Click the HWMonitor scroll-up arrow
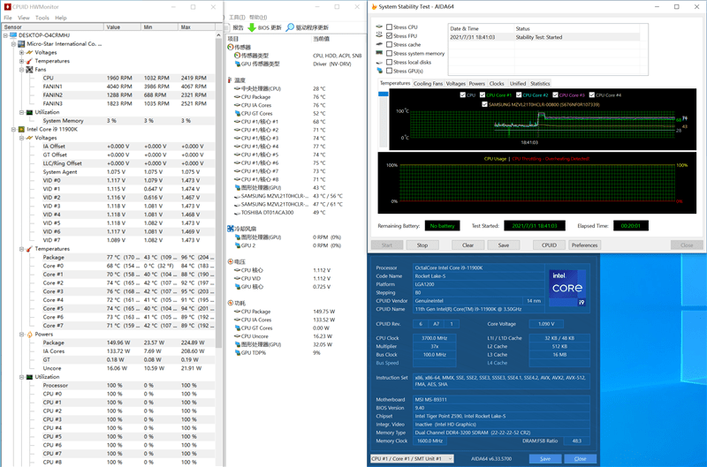 pyautogui.click(x=218, y=35)
